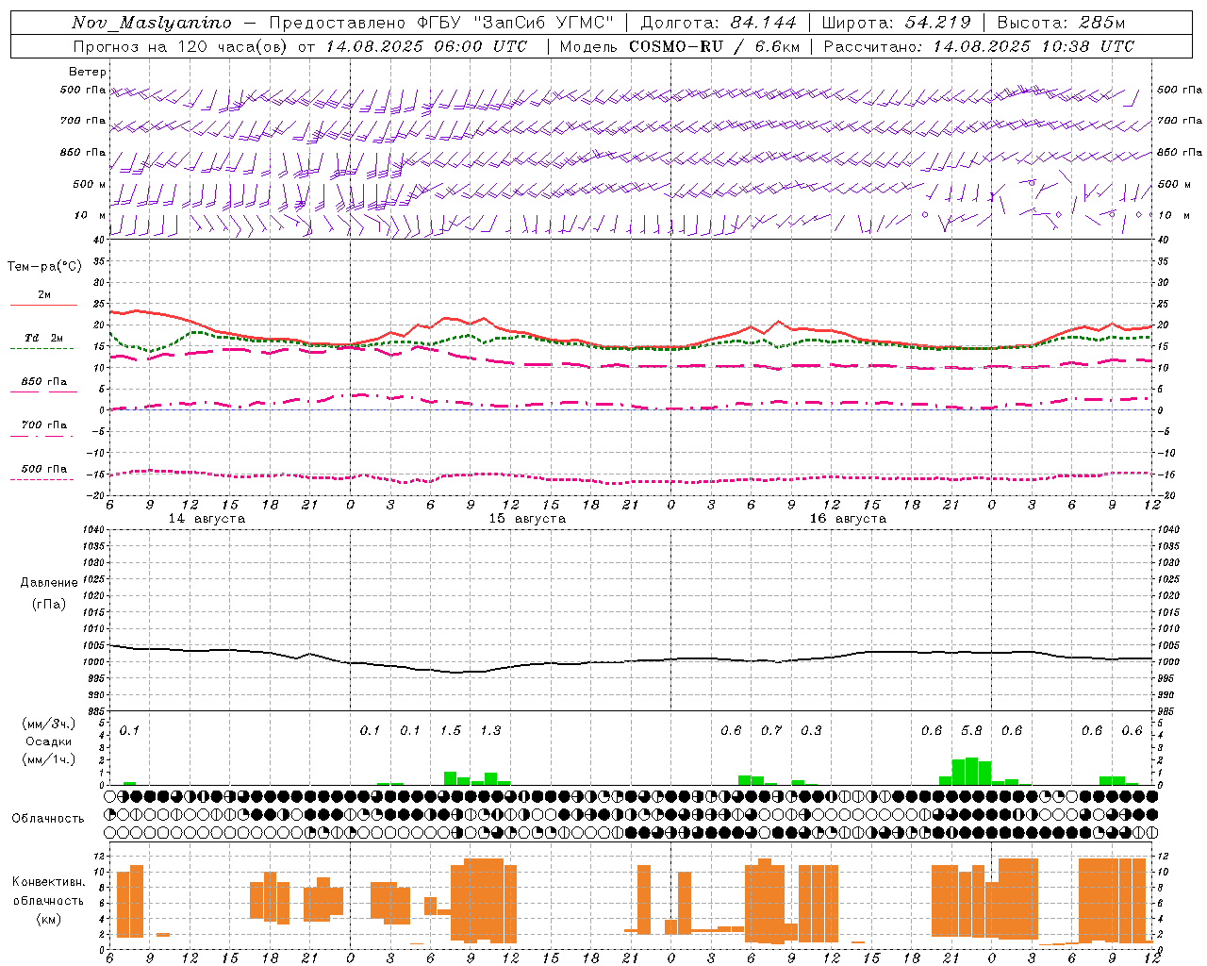Click the model label COSMO-RU / 6.6км

coord(715,46)
